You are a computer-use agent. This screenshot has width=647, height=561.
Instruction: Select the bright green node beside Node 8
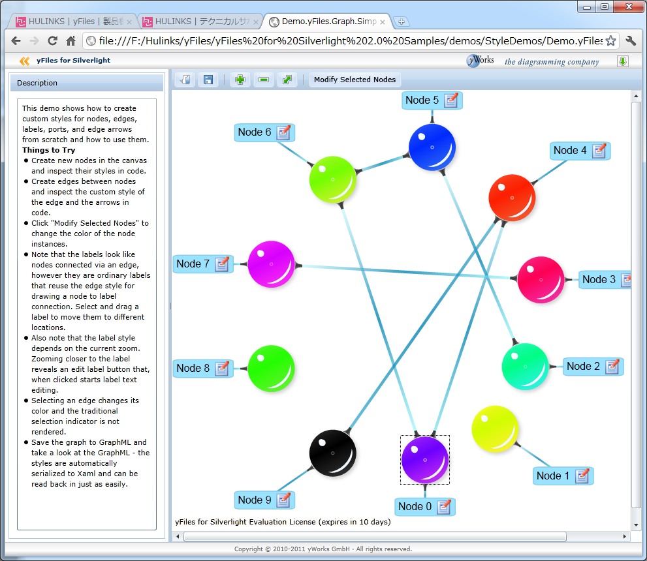(271, 368)
